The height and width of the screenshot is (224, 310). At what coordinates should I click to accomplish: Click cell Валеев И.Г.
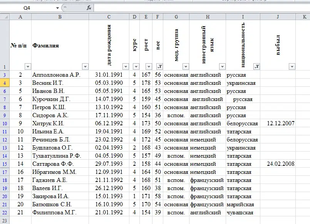pos(60,188)
